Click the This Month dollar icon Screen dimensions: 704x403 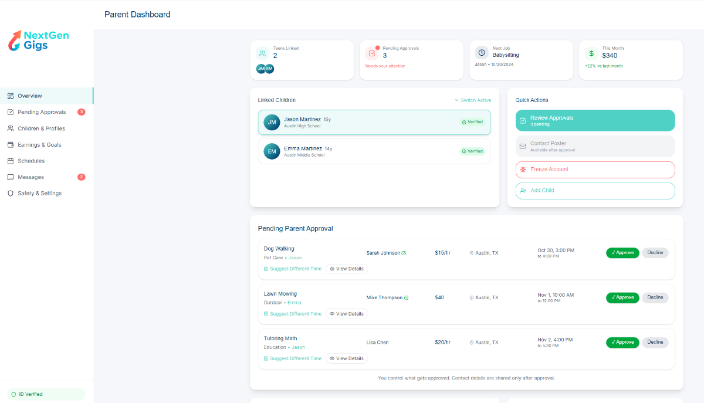click(591, 53)
